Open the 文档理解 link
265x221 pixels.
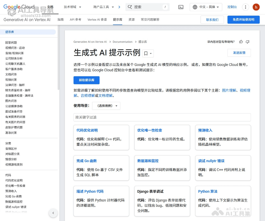click(105, 96)
